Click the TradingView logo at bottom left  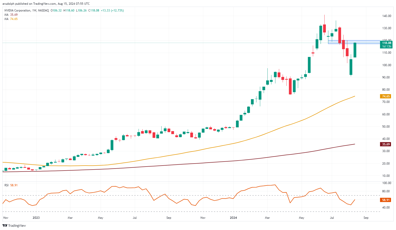[x=14, y=226]
